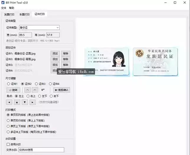
Task: Choose 右下 corner point
Action: point(54,96)
